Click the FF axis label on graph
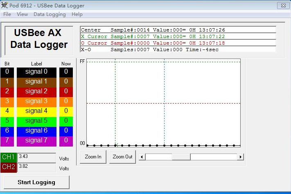 pos(82,61)
